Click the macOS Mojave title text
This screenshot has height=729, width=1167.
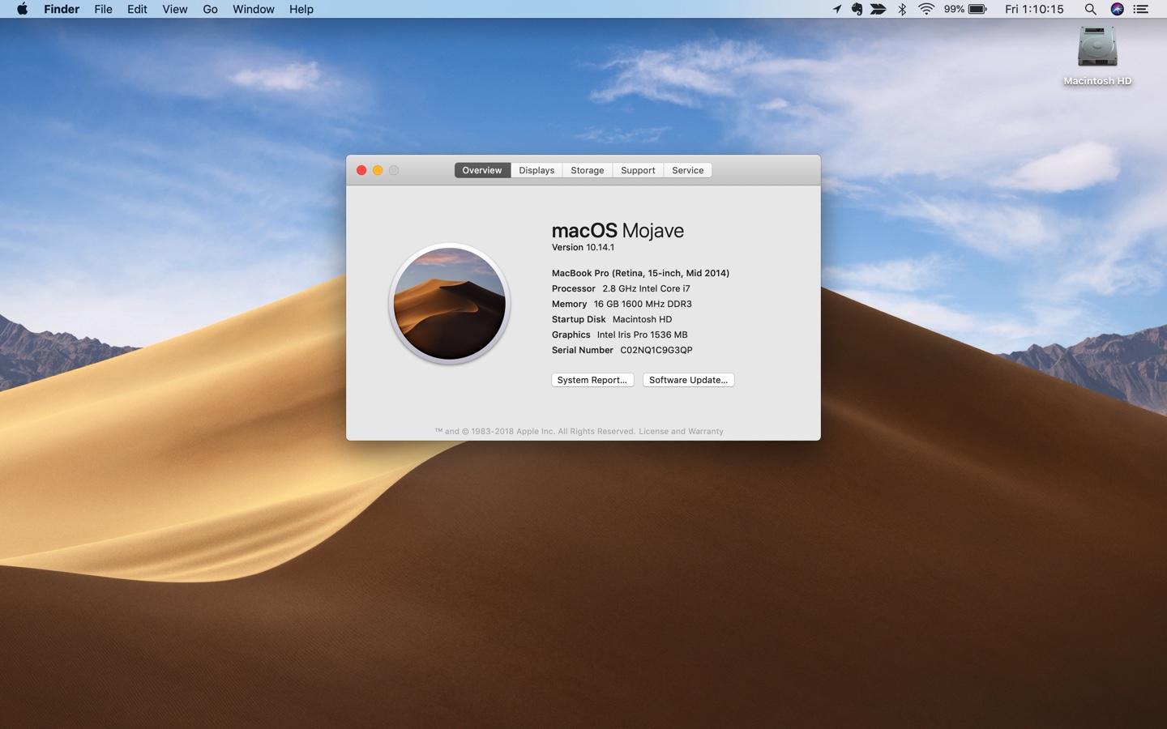pos(618,230)
